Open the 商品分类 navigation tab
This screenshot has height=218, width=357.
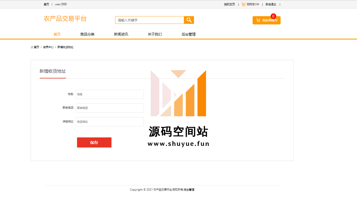click(x=87, y=34)
